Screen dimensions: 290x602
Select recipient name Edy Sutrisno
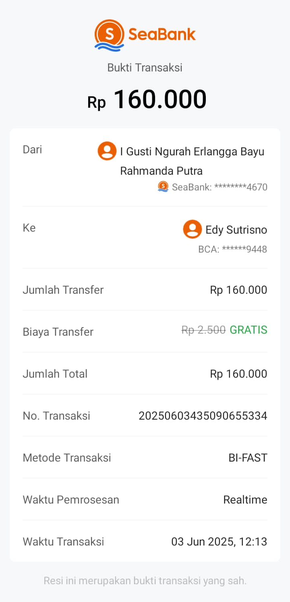point(236,230)
